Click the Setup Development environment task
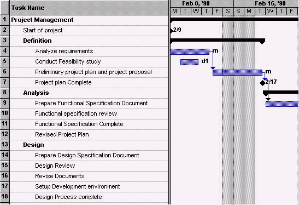Screen dimensions: 299x205 click(78, 186)
